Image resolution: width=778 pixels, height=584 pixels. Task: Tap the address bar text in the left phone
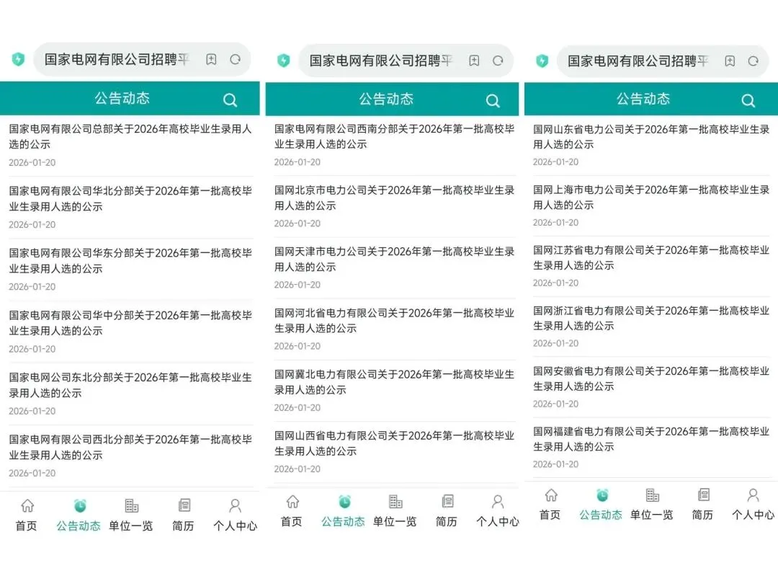coord(117,60)
